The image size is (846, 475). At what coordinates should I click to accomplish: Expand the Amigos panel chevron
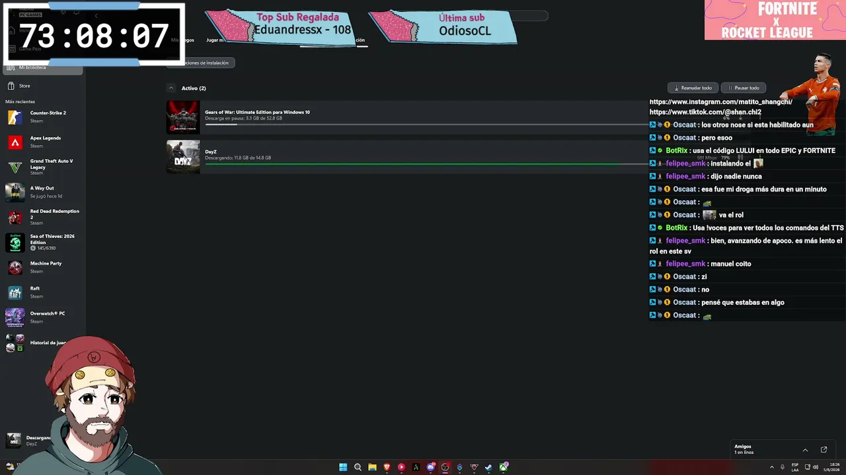click(x=805, y=450)
